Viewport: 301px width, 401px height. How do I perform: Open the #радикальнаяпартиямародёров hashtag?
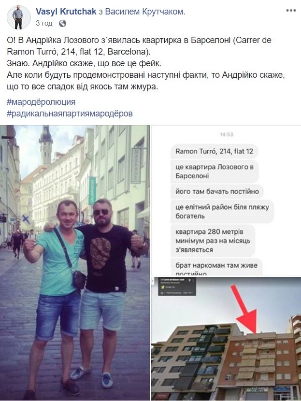(x=70, y=113)
